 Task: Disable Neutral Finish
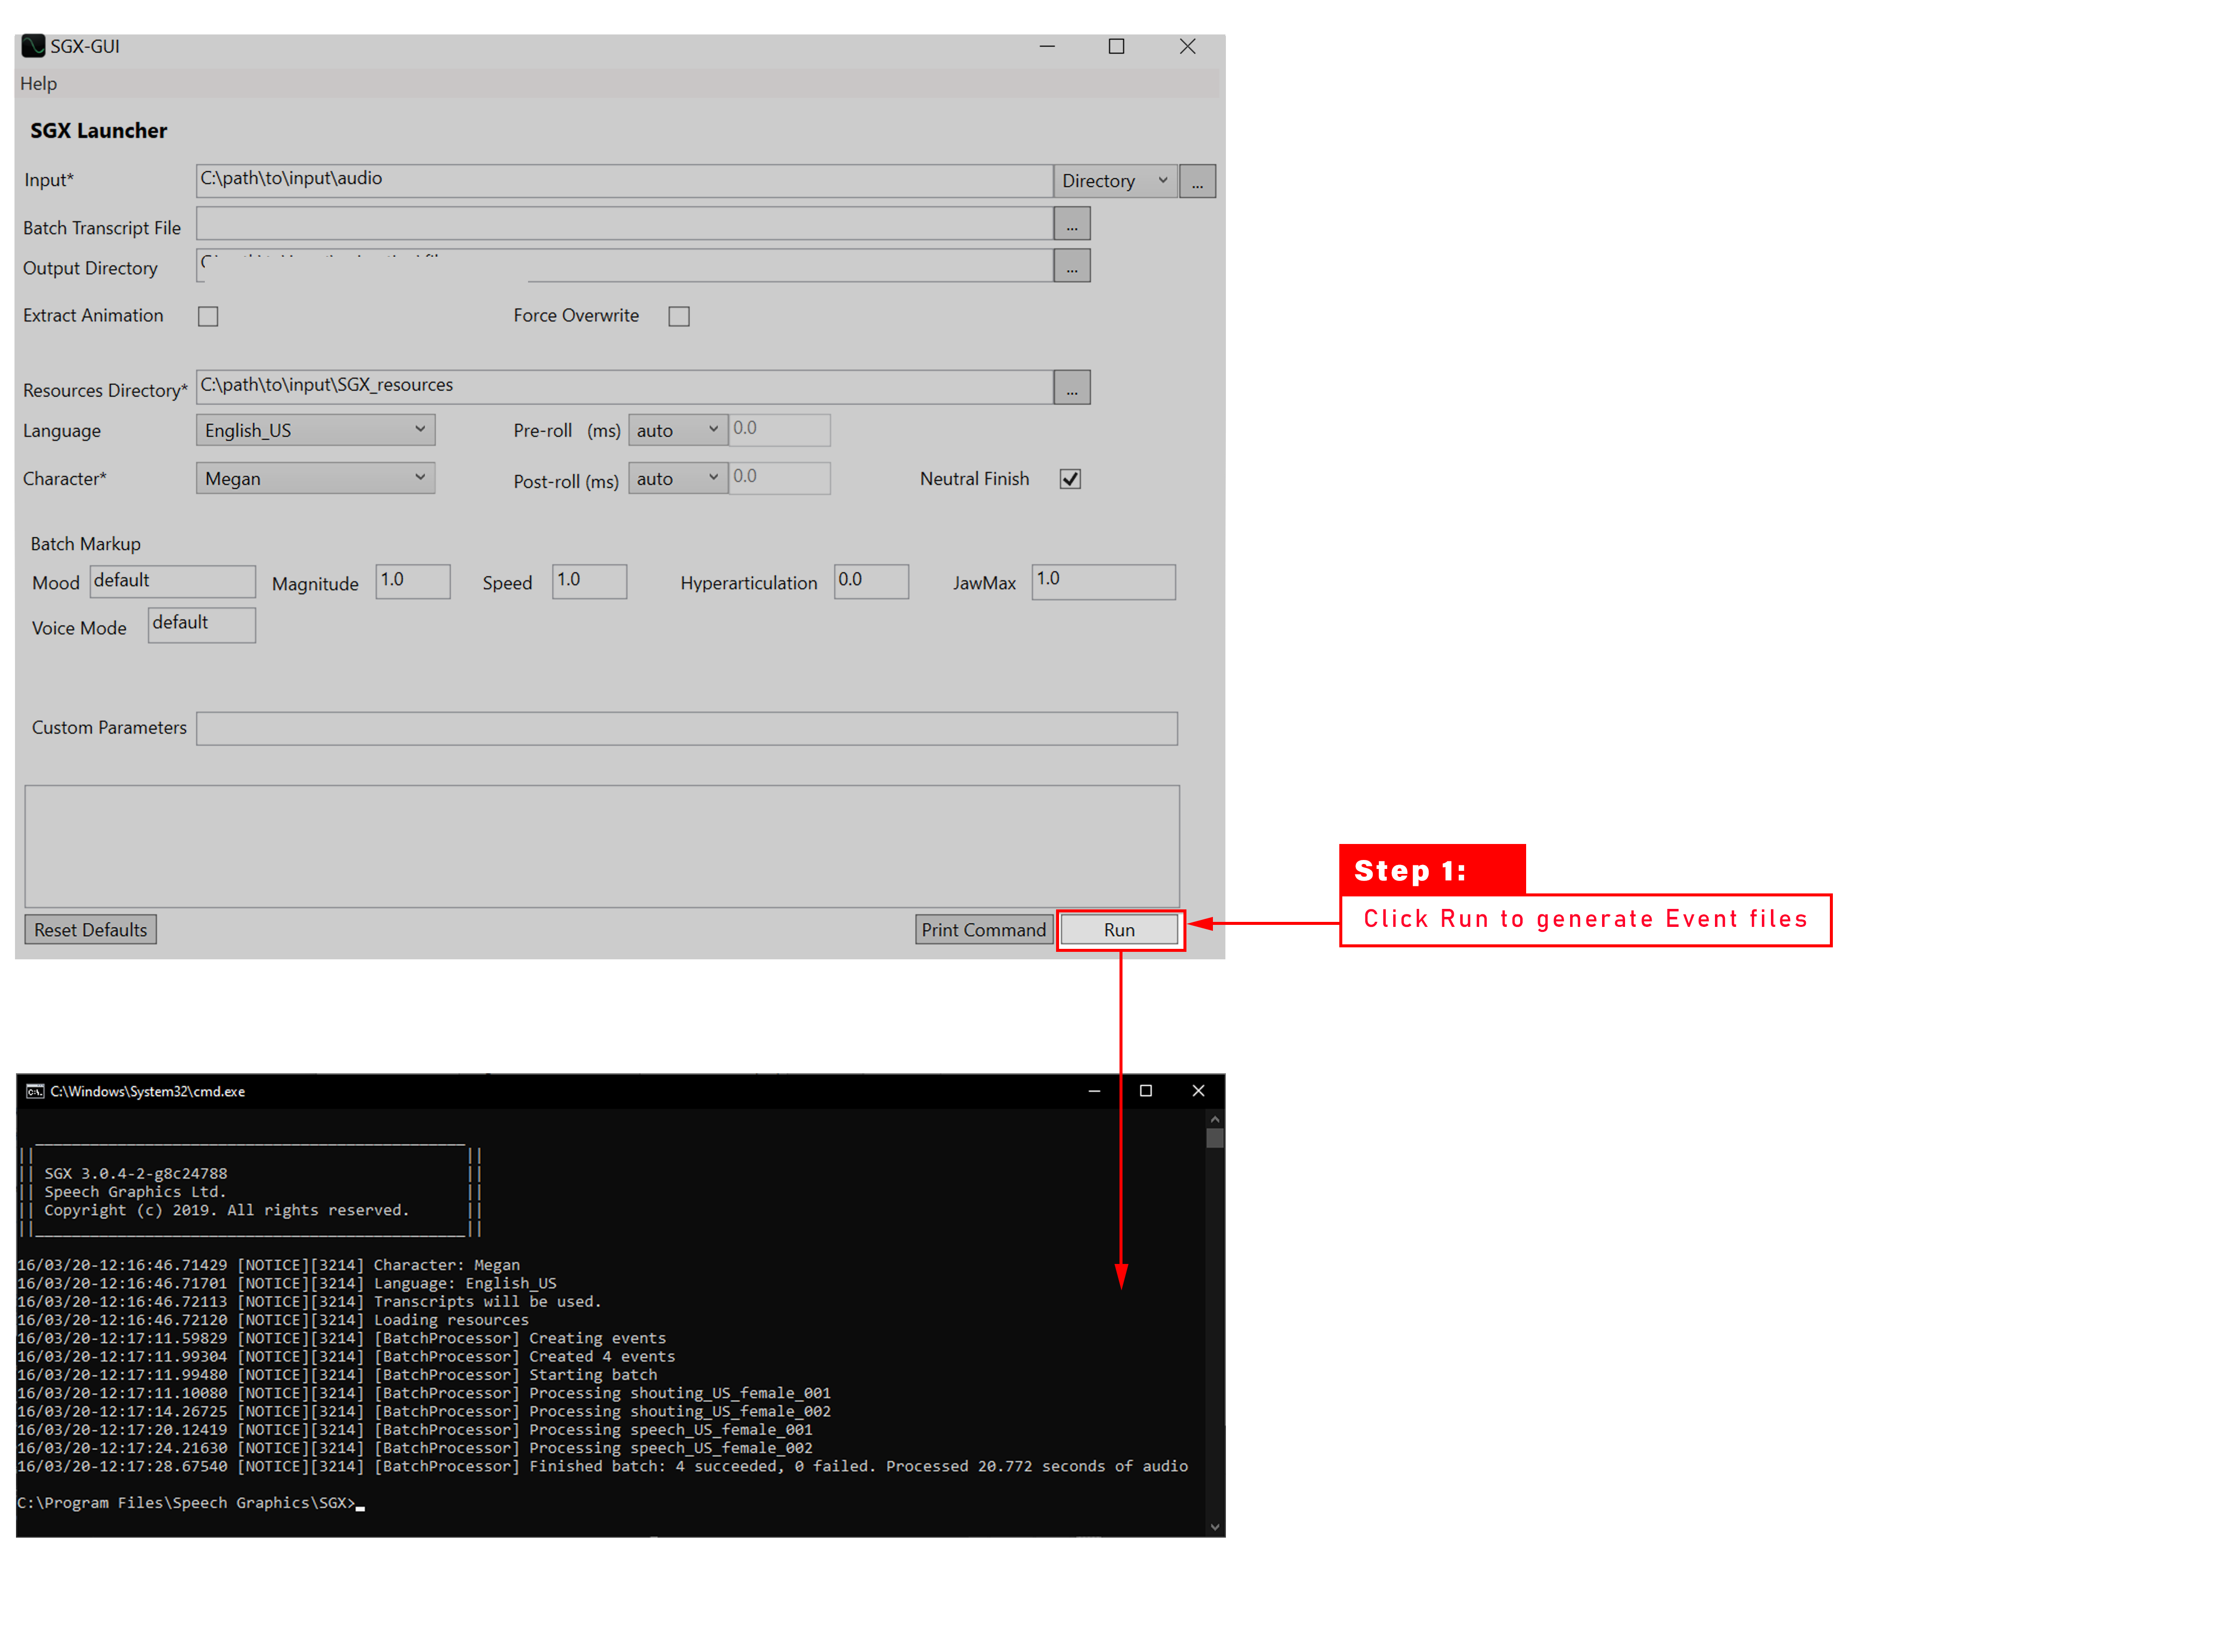point(1070,478)
